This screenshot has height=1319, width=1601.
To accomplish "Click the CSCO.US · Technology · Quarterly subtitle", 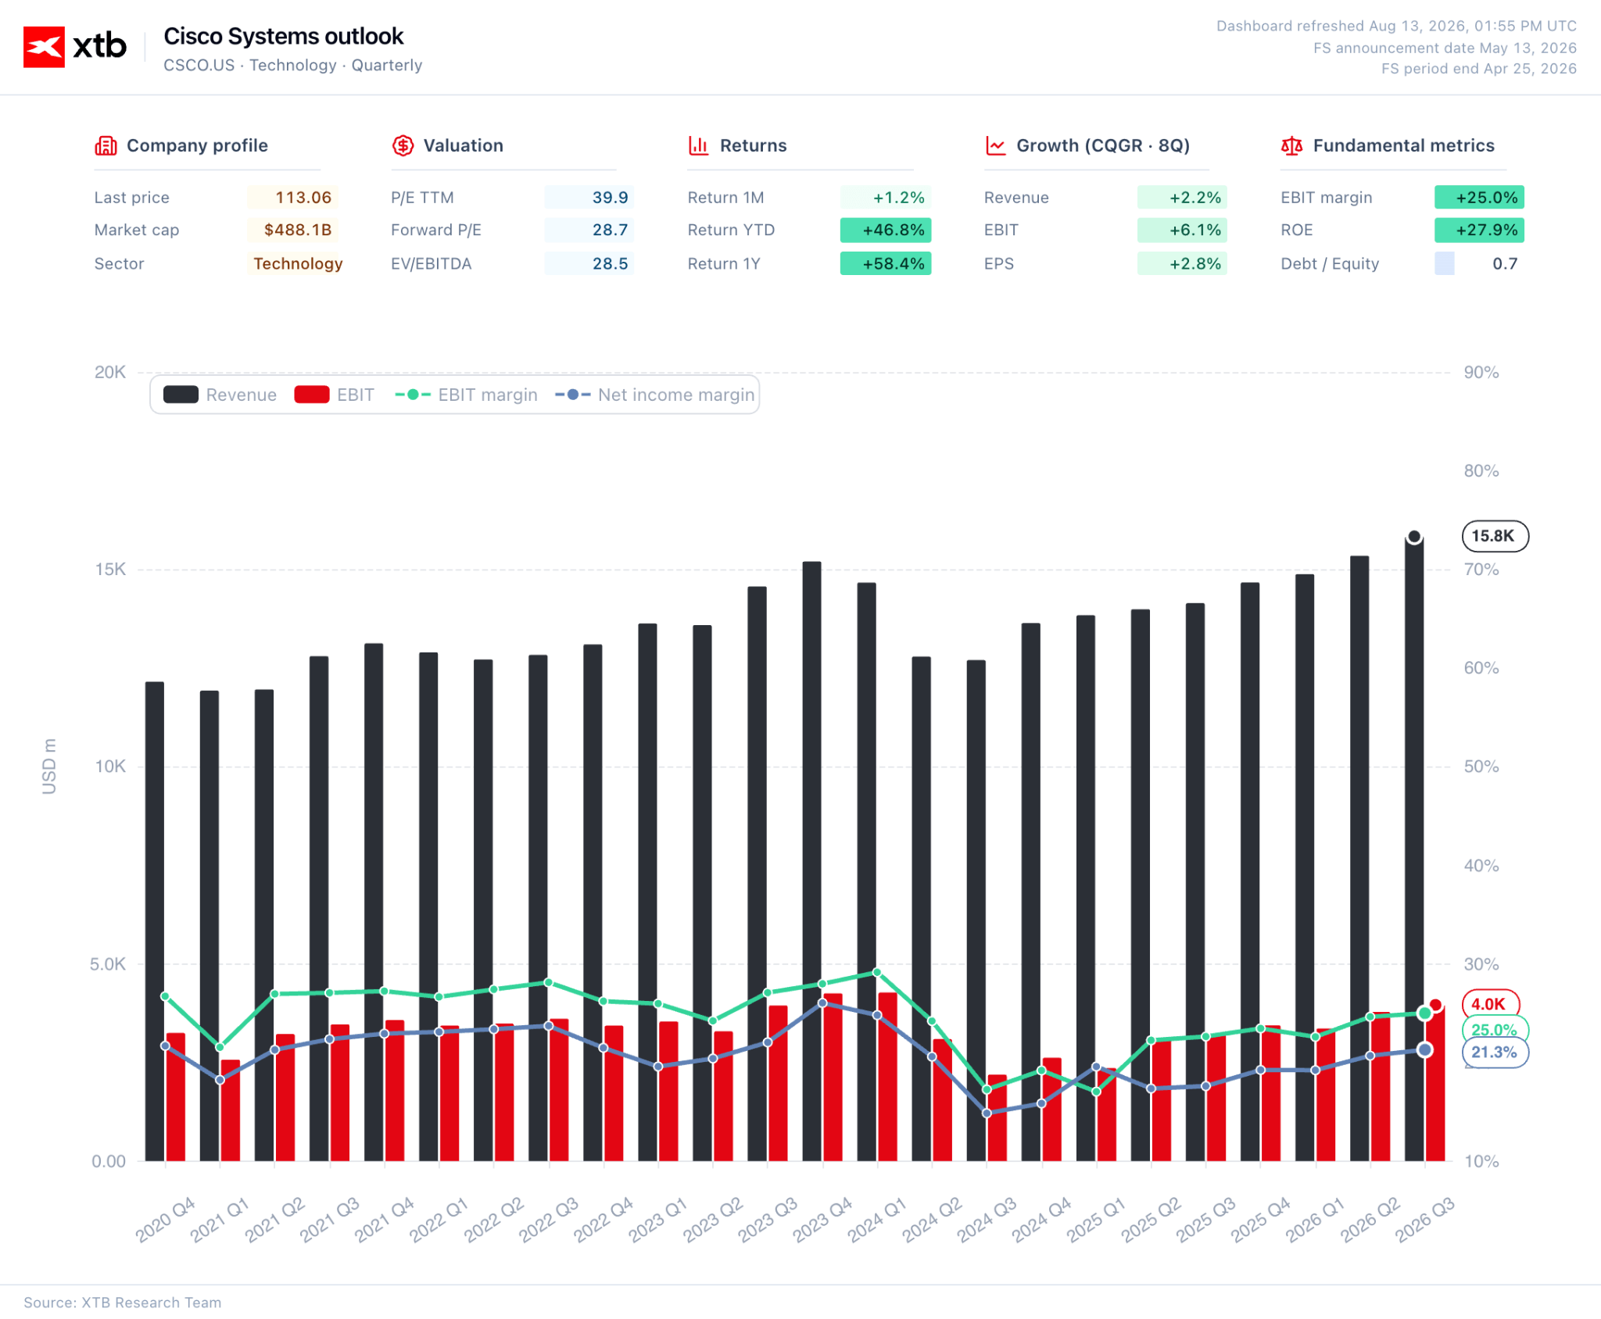I will 293,65.
